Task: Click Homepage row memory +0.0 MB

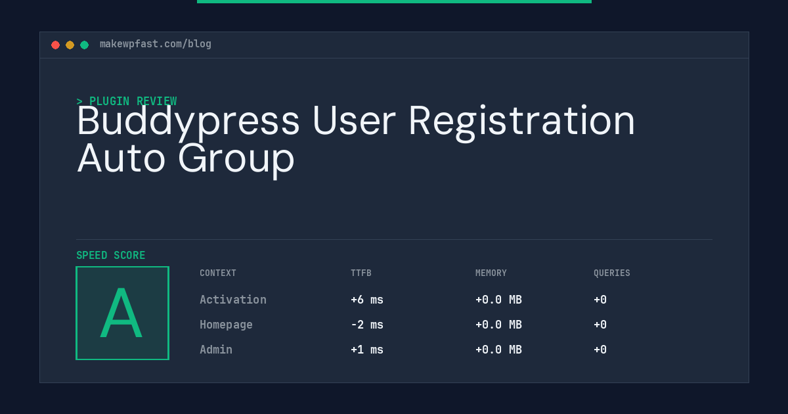Action: (498, 325)
